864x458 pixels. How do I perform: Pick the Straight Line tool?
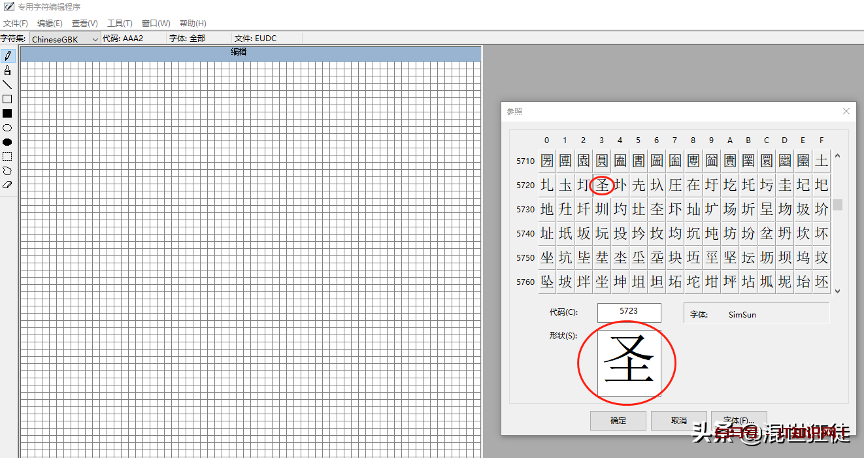point(8,84)
